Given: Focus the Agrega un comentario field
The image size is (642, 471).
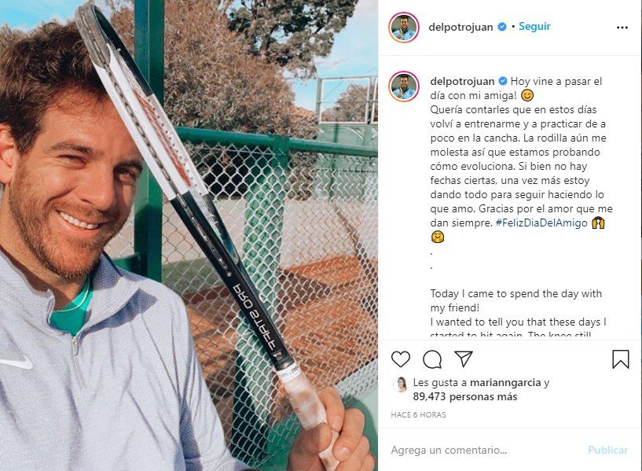Looking at the screenshot, I should point(485,450).
